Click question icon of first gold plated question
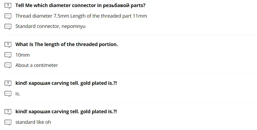 click(8, 83)
